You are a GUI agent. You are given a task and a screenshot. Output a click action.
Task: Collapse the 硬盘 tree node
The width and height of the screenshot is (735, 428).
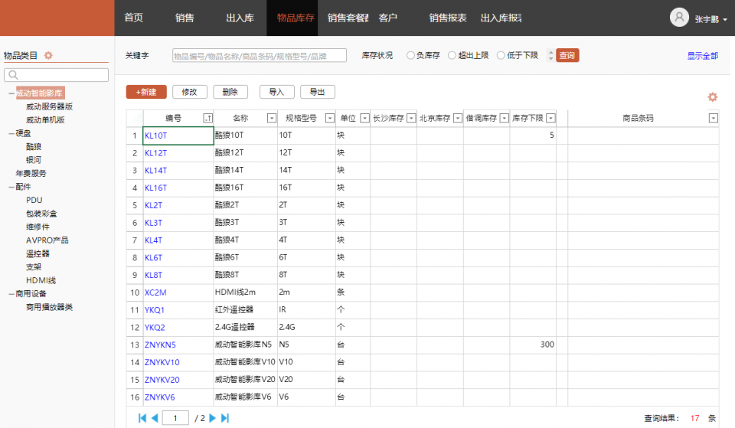[11, 133]
